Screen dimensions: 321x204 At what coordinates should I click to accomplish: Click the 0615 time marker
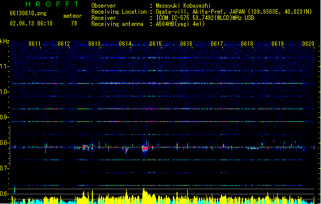[x=156, y=44]
